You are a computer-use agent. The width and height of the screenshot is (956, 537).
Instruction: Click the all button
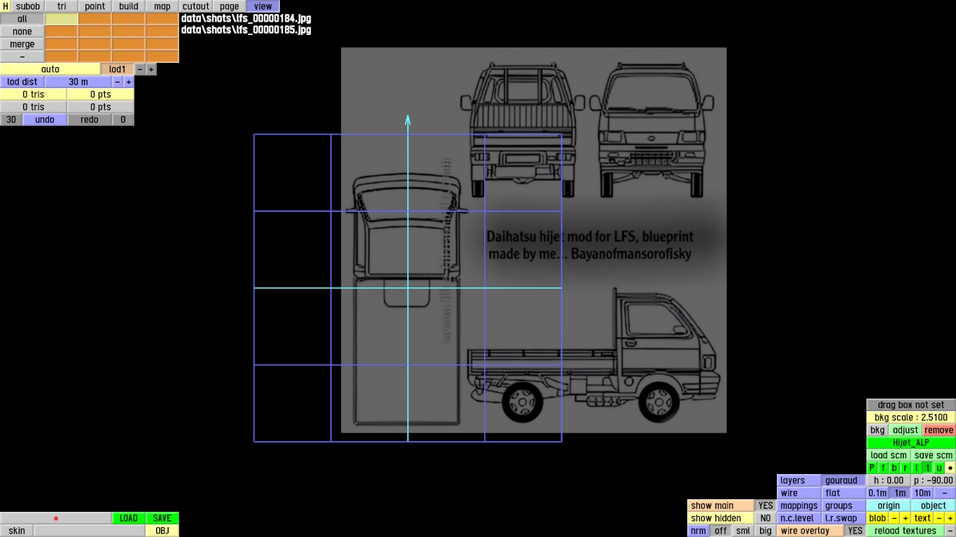point(22,19)
